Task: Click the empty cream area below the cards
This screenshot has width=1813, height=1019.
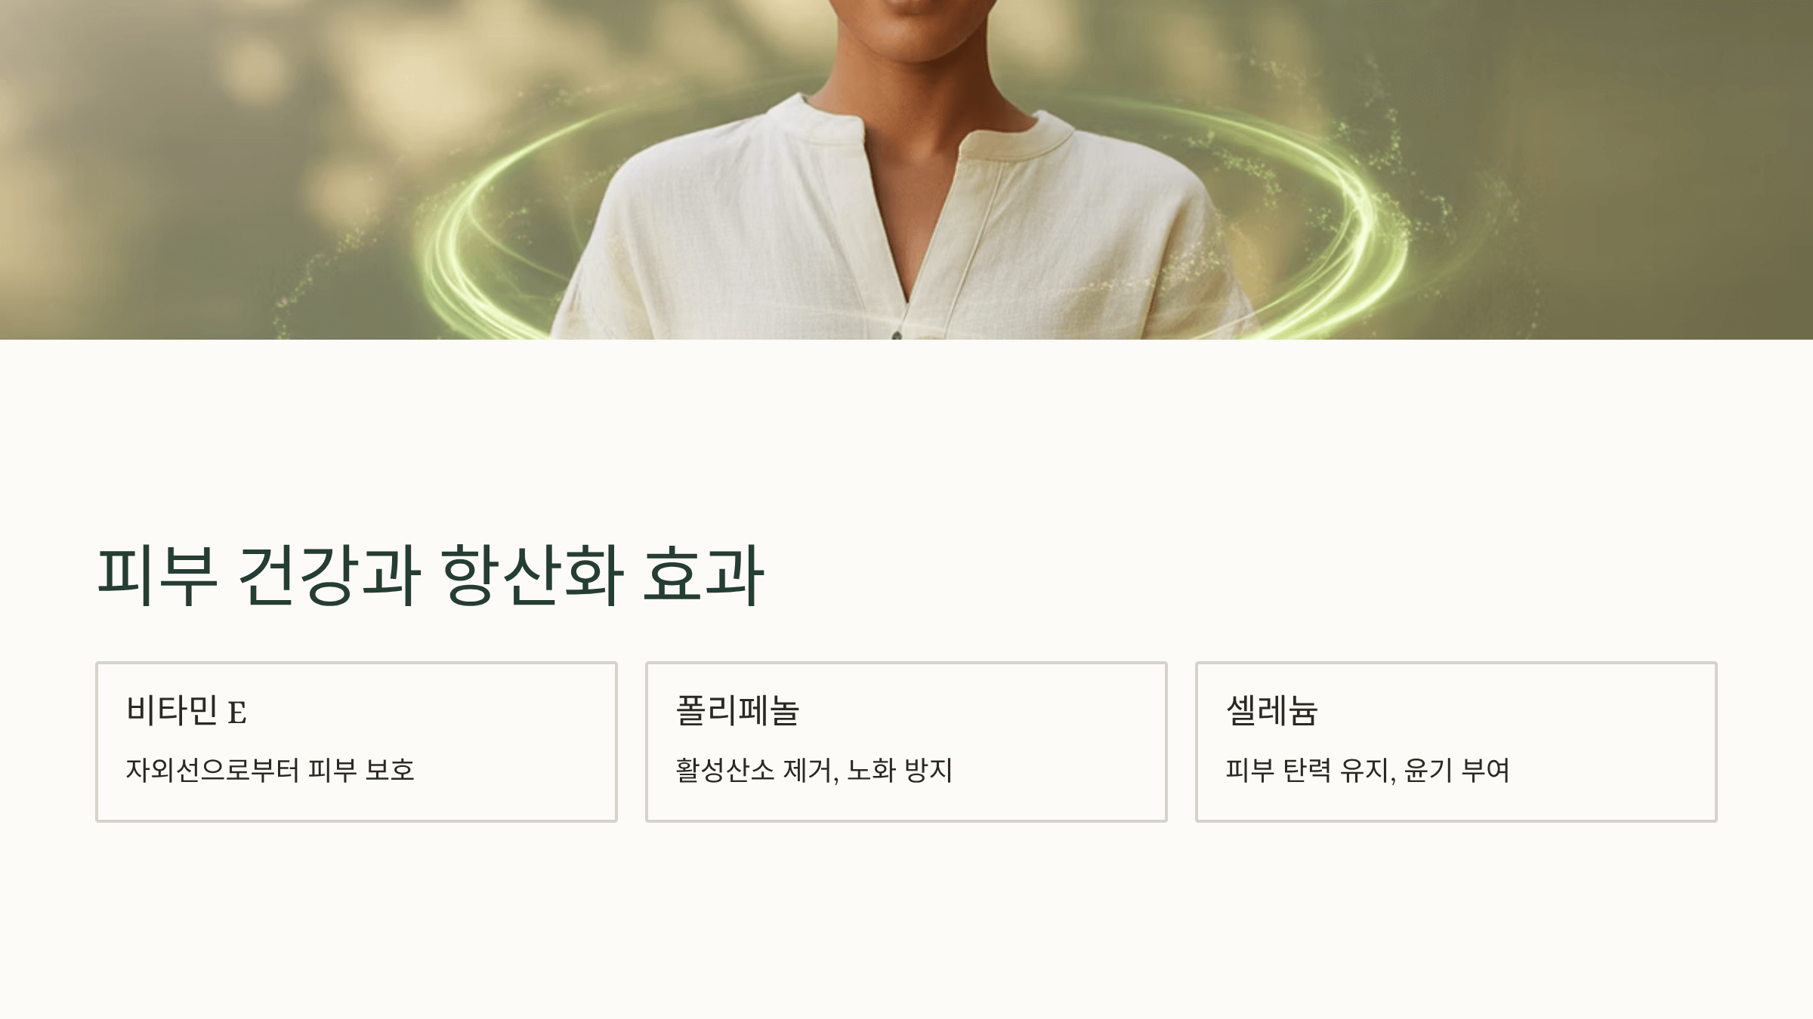Action: pyautogui.click(x=906, y=921)
